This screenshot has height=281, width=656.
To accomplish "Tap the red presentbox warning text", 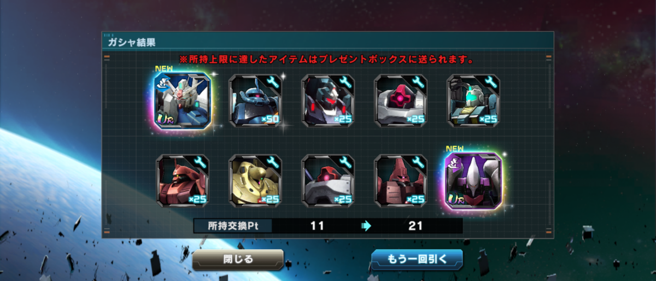I will coord(326,58).
